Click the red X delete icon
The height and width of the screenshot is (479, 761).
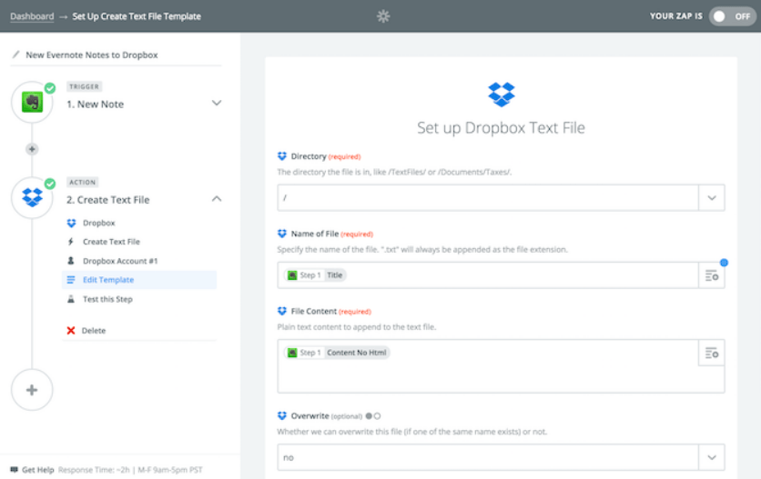(71, 331)
